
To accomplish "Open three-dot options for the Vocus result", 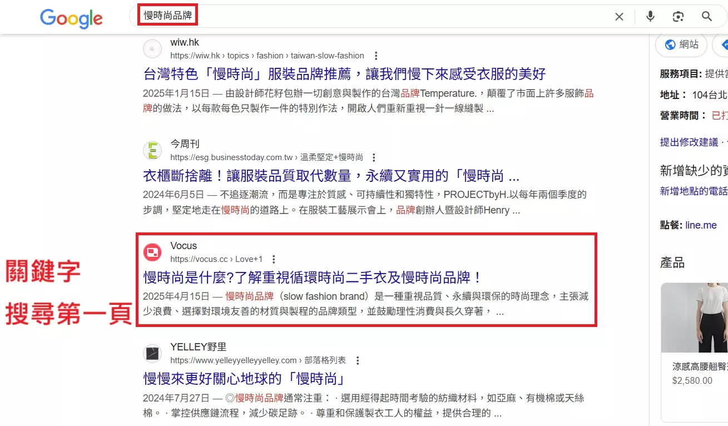I will pos(274,259).
